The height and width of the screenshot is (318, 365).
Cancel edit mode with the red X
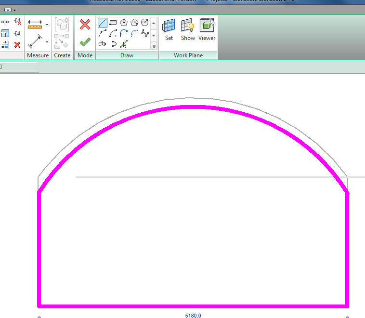pos(85,25)
